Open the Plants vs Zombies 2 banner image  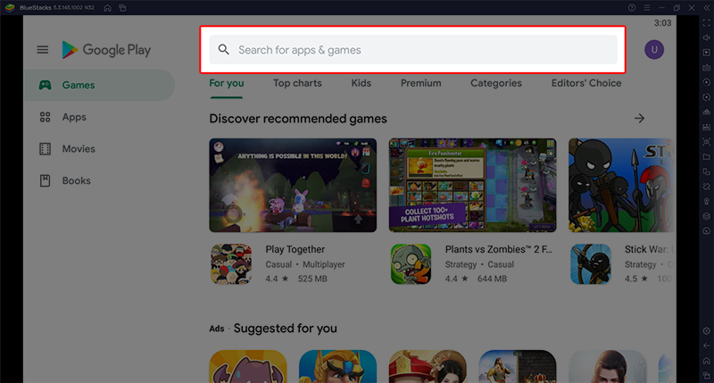point(472,186)
